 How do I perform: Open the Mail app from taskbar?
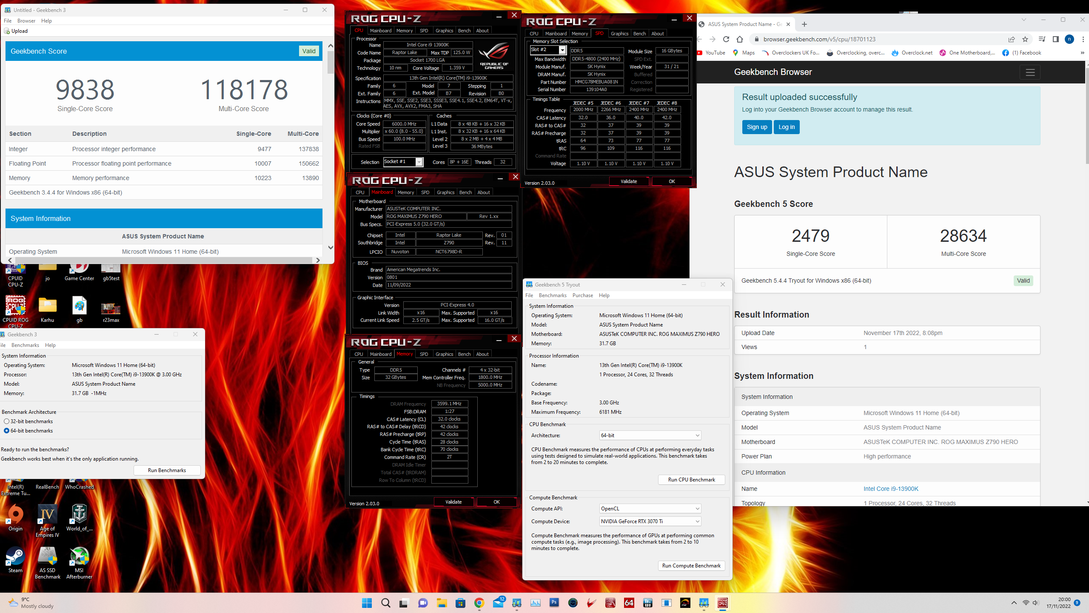tap(498, 603)
